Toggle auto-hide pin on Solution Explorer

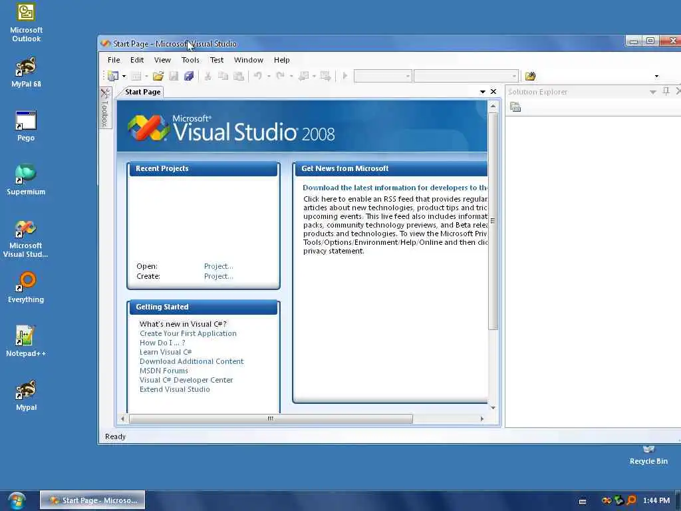tap(666, 91)
